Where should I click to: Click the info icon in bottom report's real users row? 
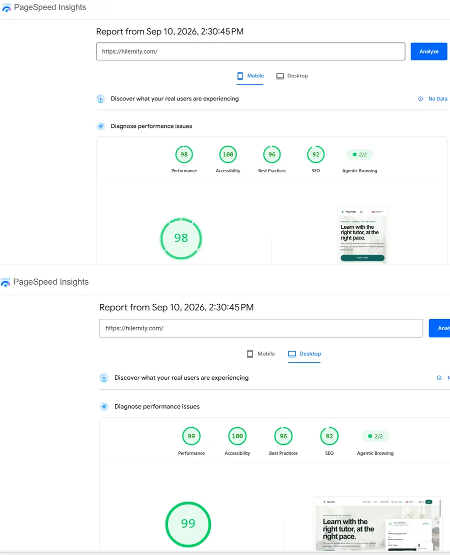point(439,378)
